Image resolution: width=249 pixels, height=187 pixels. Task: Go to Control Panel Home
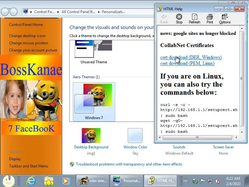tap(26, 25)
